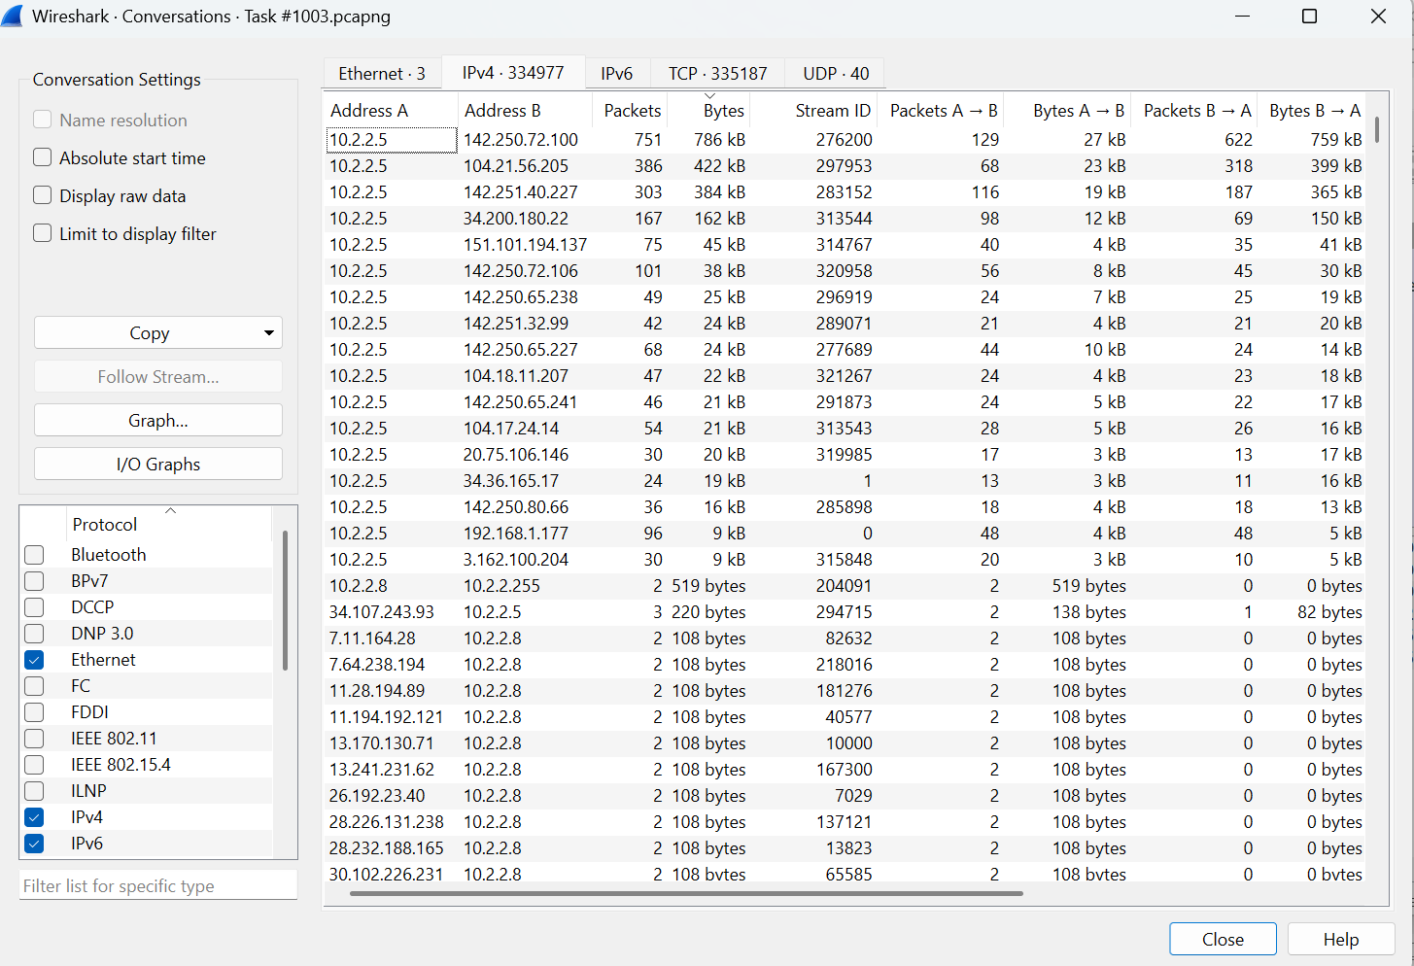
Task: Uncheck the IPv4 protocol
Action: (x=34, y=816)
